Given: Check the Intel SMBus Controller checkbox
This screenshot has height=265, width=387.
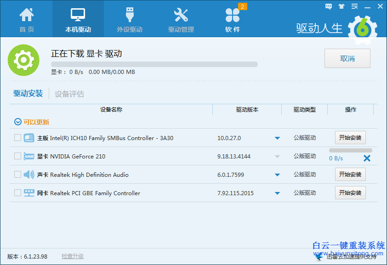Looking at the screenshot, I should click(17, 138).
